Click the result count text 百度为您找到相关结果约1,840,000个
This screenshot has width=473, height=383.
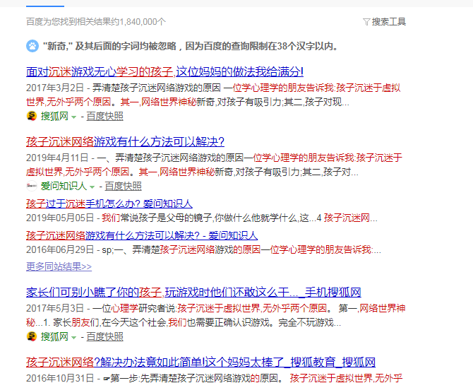pyautogui.click(x=96, y=22)
